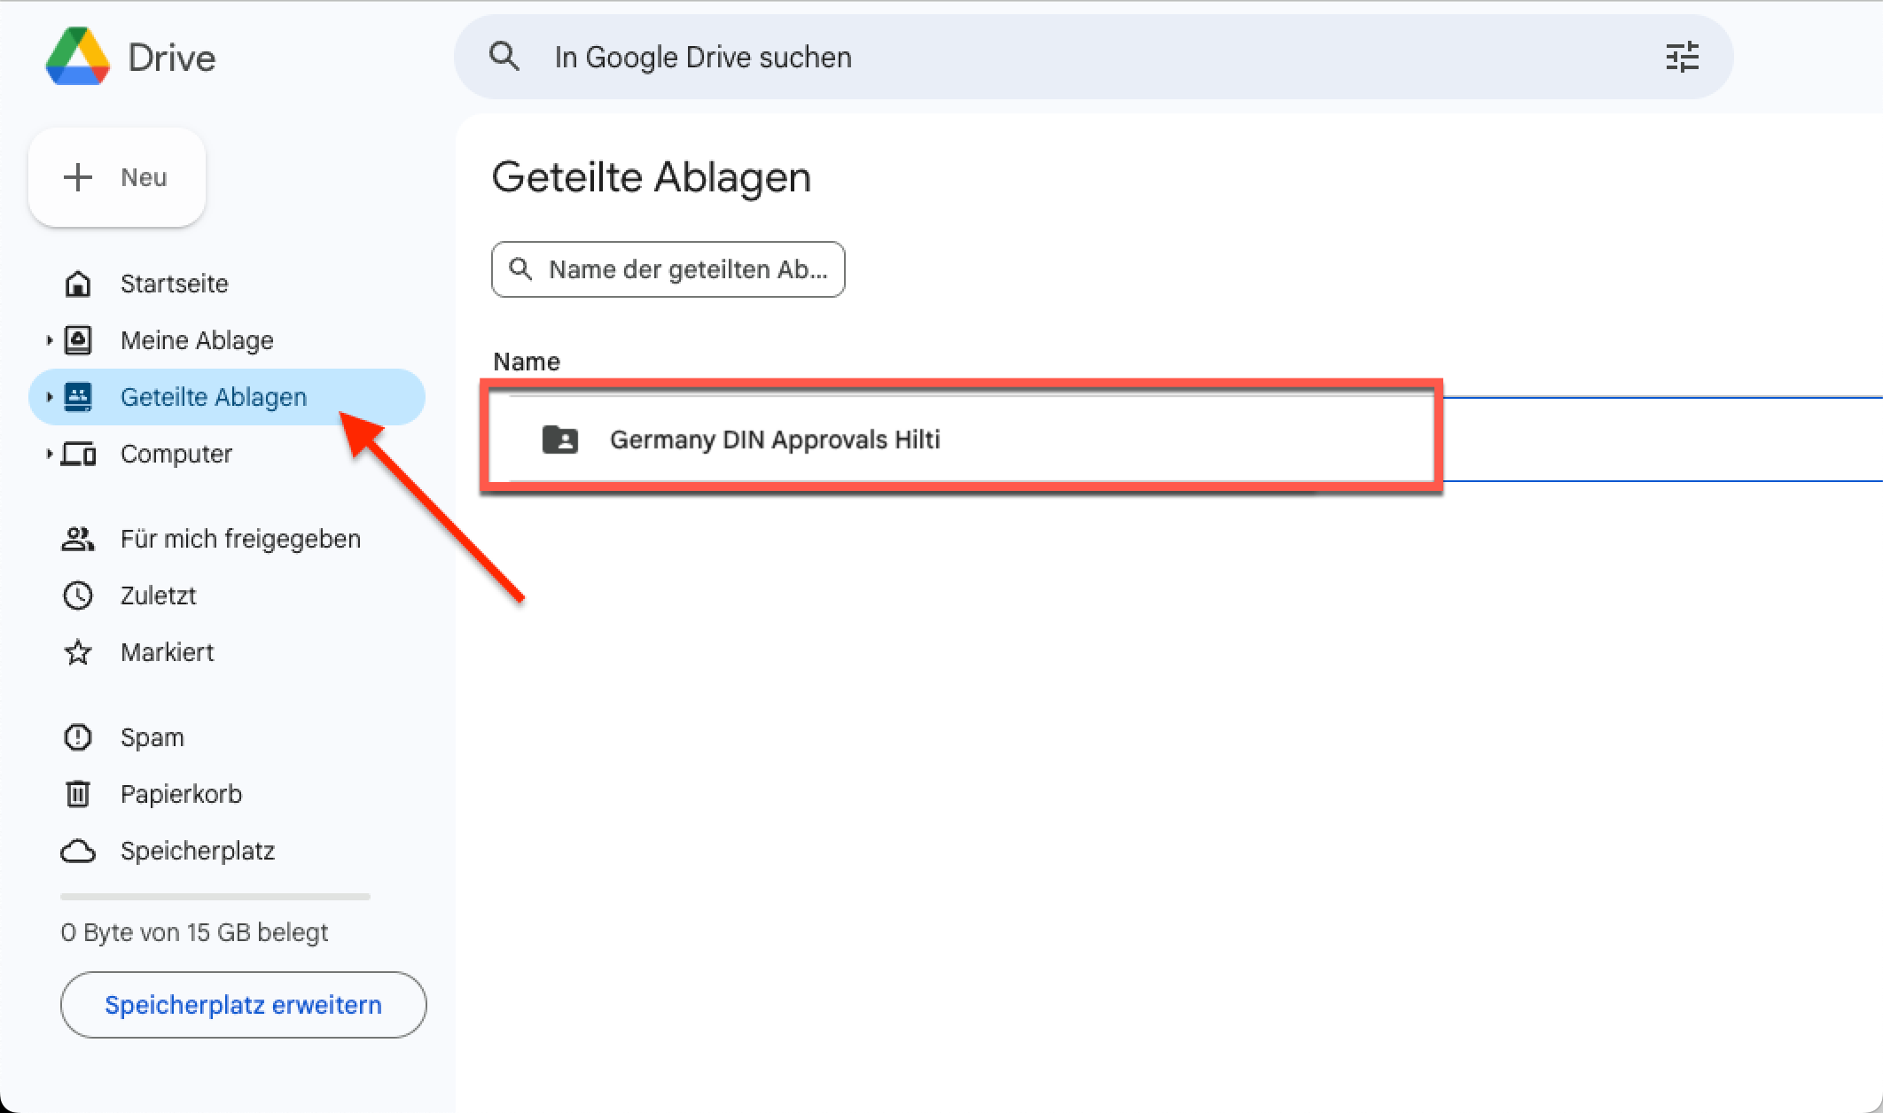Click the storage usage progress bar
1883x1113 pixels.
[215, 897]
